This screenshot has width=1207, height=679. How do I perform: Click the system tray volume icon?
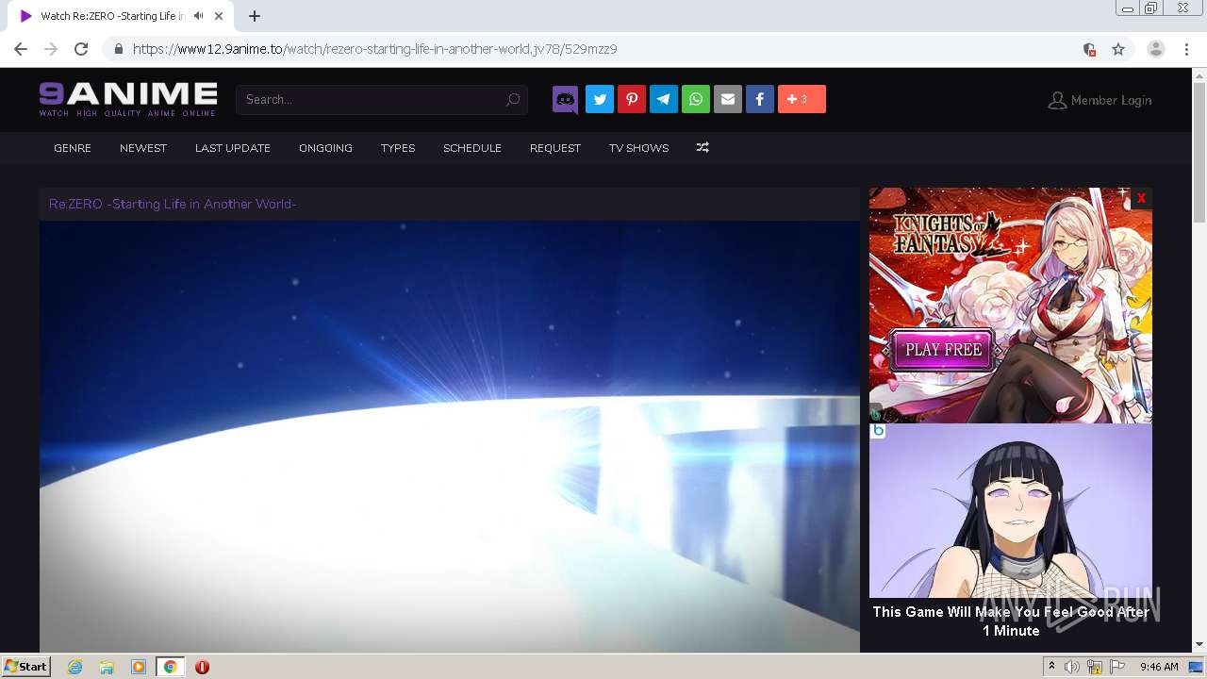[x=1072, y=667]
